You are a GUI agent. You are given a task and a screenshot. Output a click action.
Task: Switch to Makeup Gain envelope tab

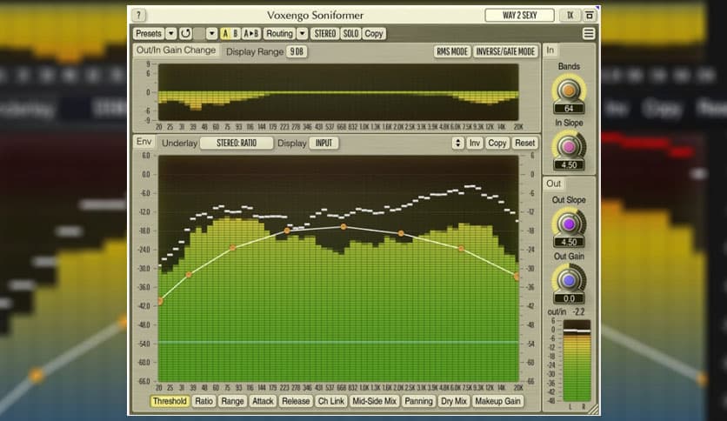498,401
